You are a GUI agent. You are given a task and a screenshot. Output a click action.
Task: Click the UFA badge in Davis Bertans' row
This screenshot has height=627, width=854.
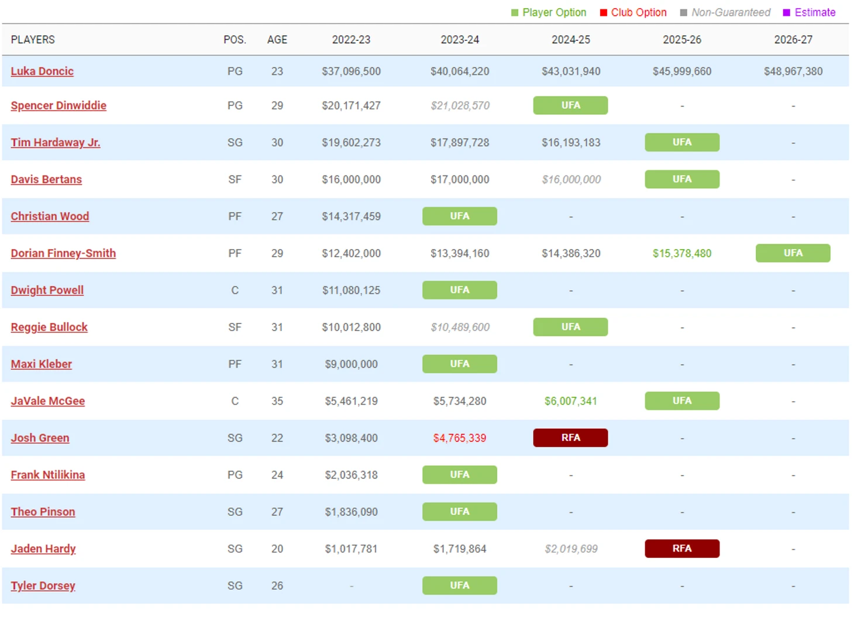tap(682, 179)
